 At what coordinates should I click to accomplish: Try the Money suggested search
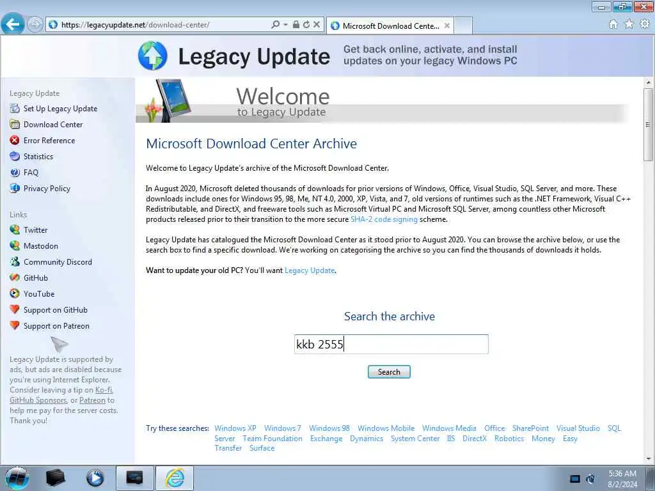click(x=543, y=439)
